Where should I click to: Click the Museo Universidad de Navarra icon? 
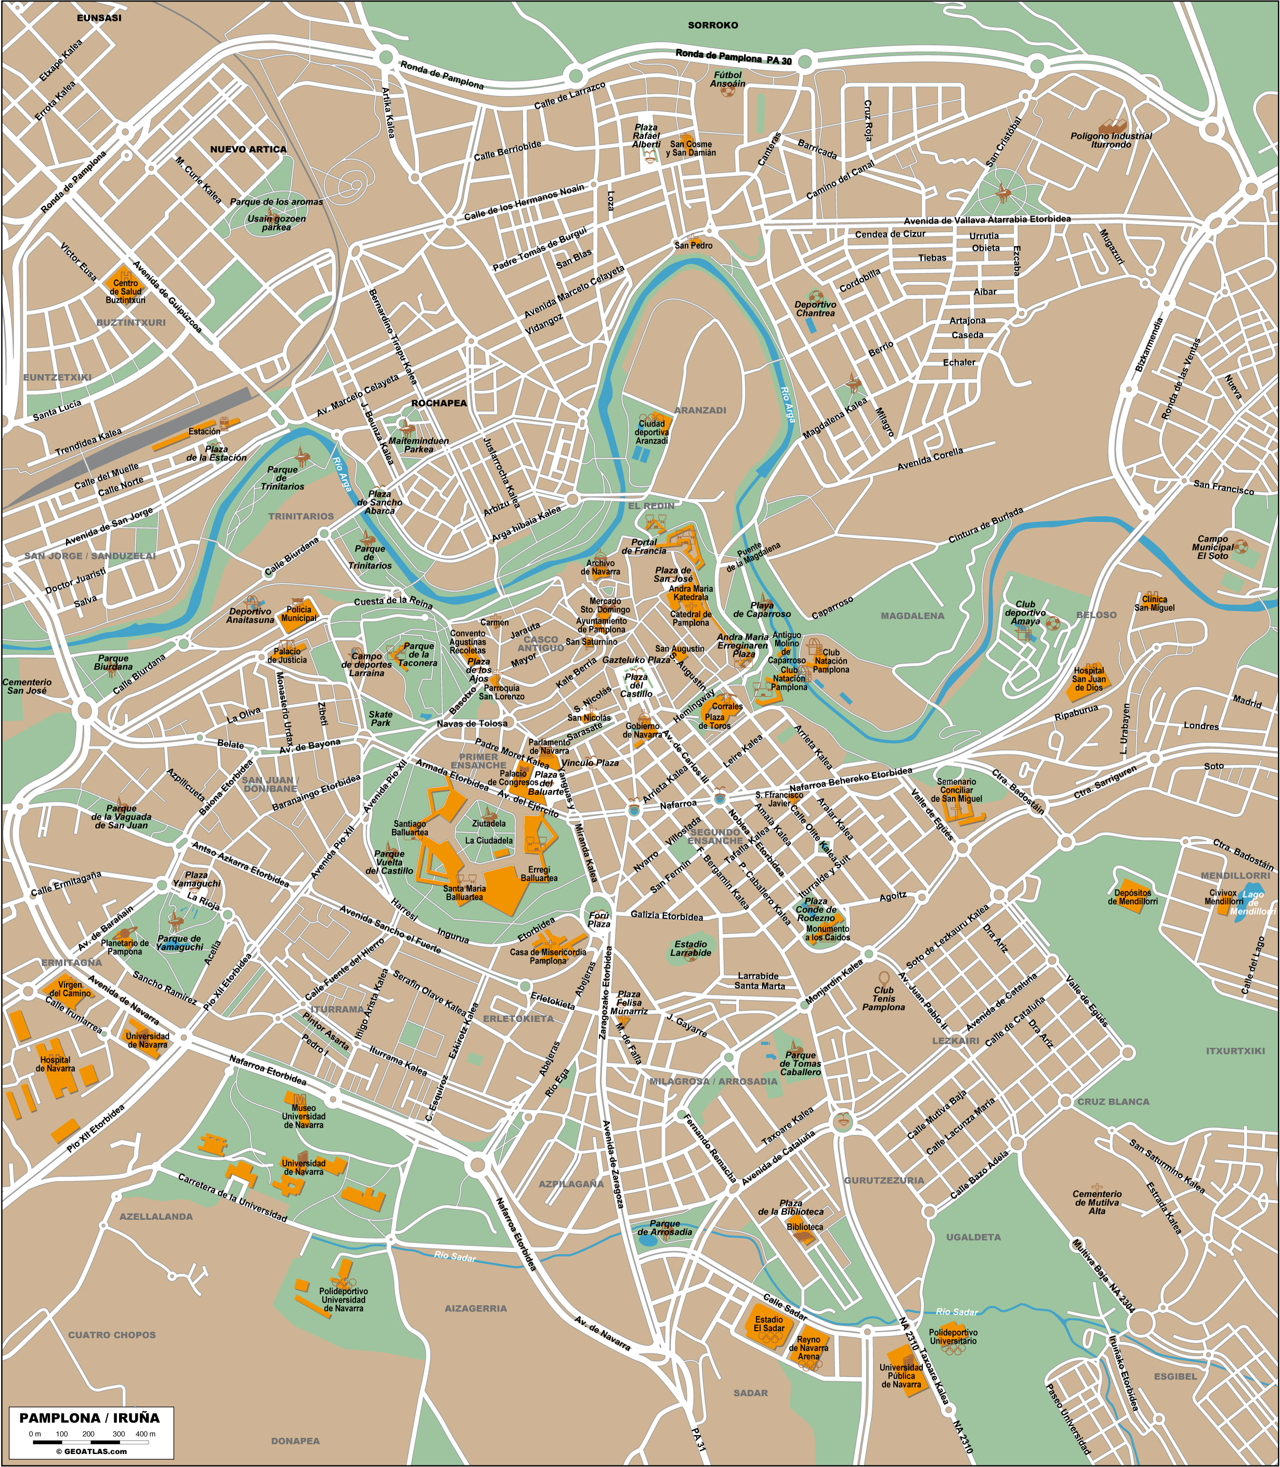coord(301,1100)
